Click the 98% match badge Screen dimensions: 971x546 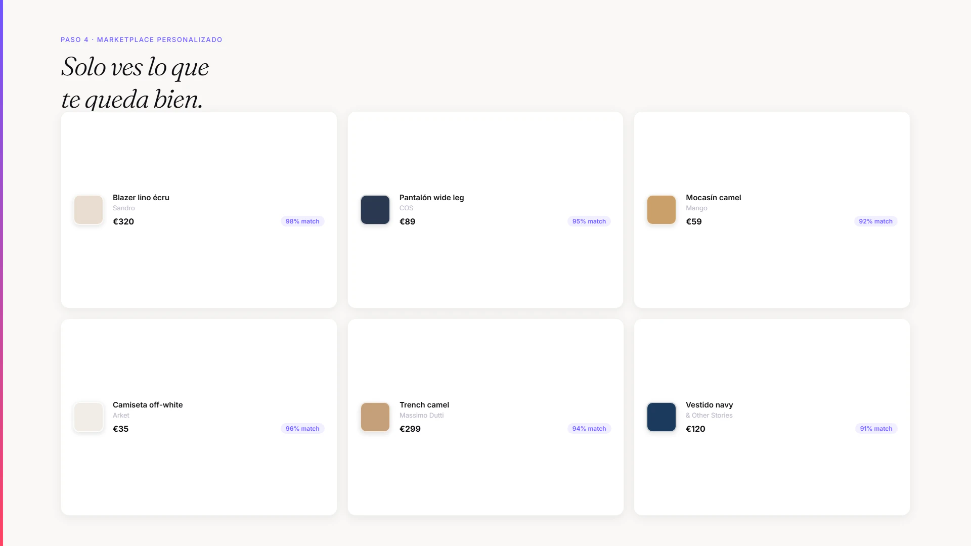coord(302,221)
